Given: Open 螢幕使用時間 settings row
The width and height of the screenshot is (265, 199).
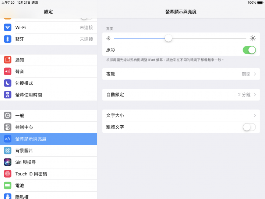Looking at the screenshot, I should 49,95.
